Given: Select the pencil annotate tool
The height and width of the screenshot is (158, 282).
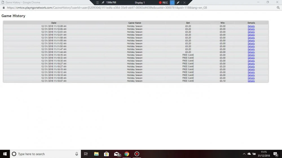Looking at the screenshot, I should tap(178, 3).
